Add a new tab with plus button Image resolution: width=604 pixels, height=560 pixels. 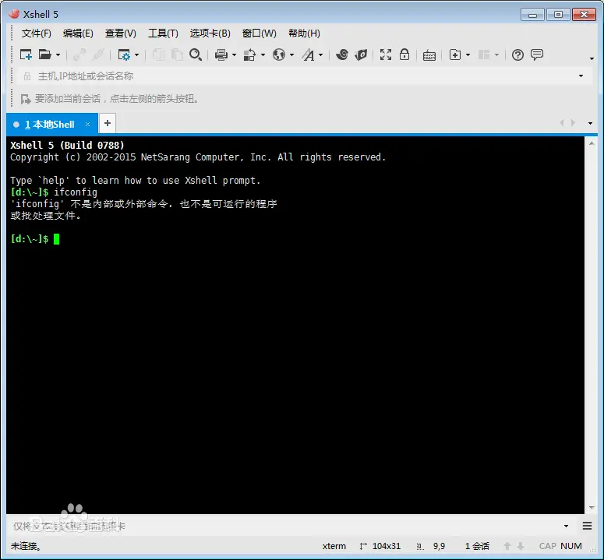[108, 123]
